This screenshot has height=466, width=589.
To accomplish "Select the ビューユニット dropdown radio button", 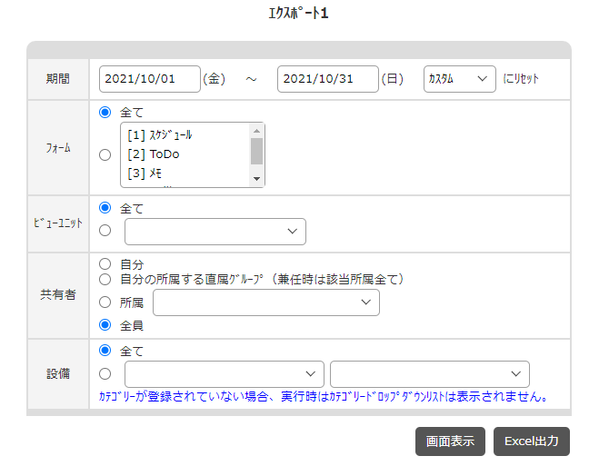I will pos(105,230).
